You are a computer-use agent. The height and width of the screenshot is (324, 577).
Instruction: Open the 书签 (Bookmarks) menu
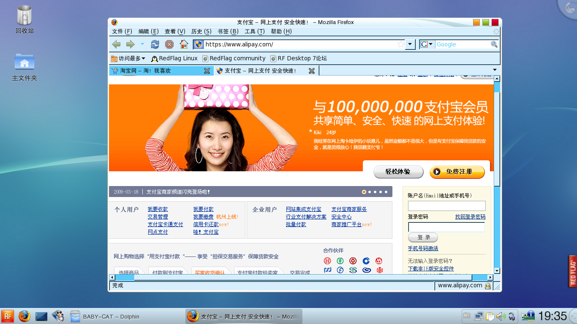(x=228, y=31)
